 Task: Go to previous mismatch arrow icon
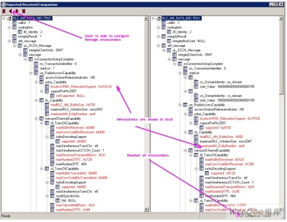pos(10,11)
